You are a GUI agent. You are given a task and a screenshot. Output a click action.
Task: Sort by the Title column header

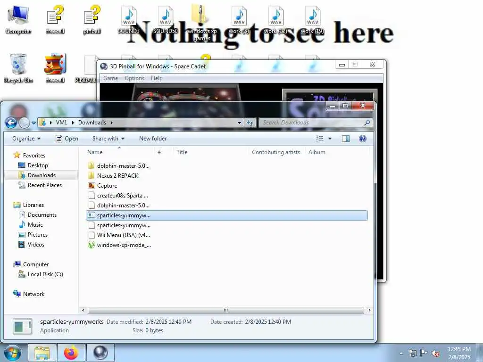click(x=182, y=152)
